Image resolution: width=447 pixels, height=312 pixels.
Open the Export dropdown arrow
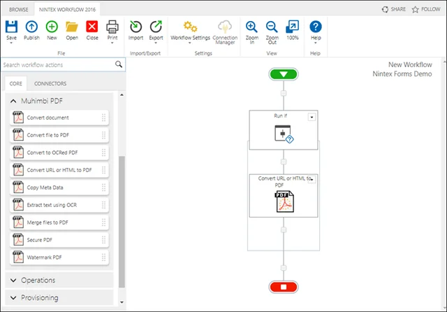156,43
